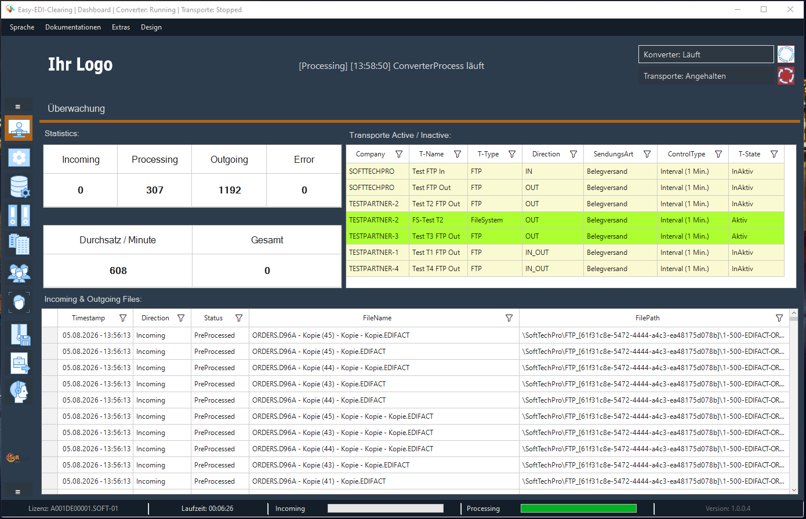Open the monitoring dashboard sidebar icon
806x519 pixels.
click(19, 128)
